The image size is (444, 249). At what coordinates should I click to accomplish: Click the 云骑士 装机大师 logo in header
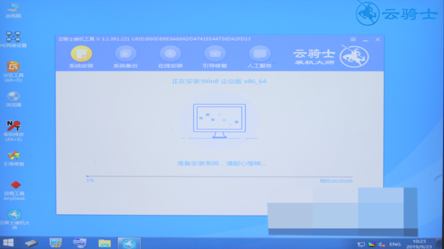[x=331, y=57]
